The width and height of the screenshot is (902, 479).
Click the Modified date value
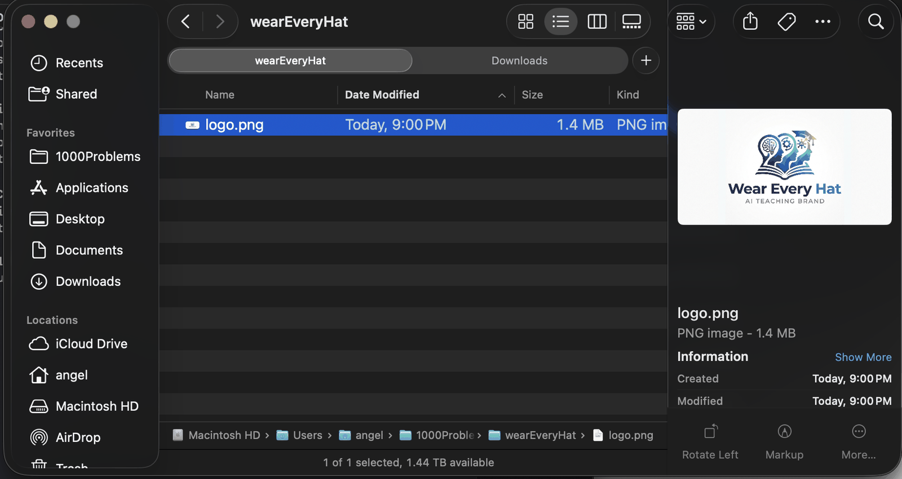[x=852, y=401]
